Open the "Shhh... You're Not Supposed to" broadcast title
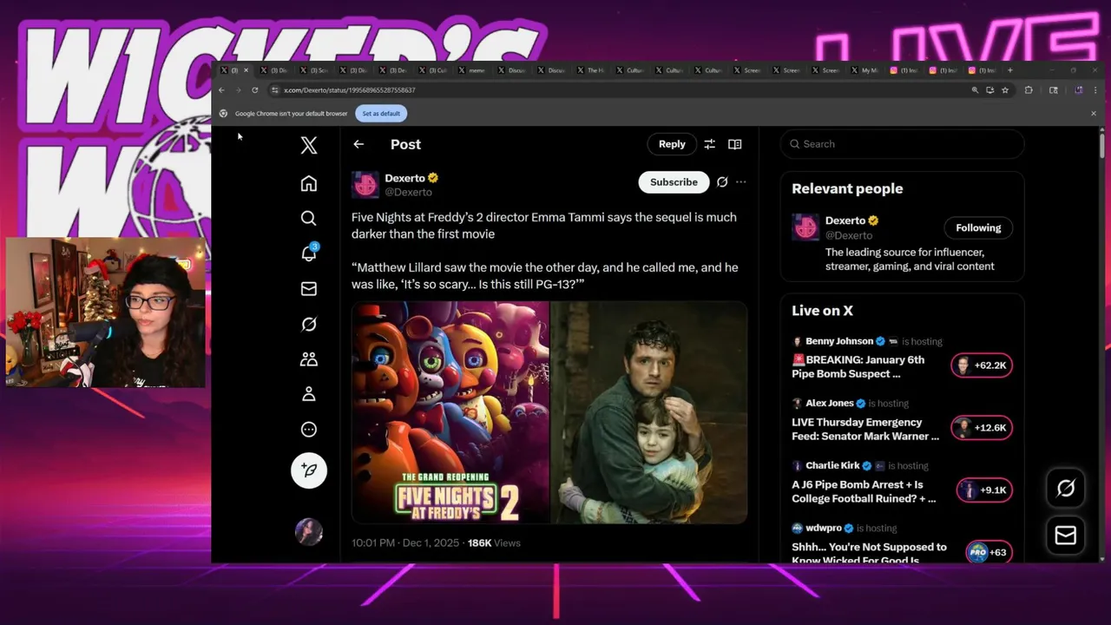Viewport: 1111px width, 625px height. [x=869, y=553]
